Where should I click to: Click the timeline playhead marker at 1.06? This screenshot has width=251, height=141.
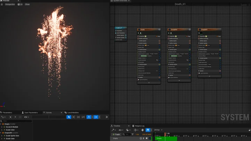coord(165,134)
